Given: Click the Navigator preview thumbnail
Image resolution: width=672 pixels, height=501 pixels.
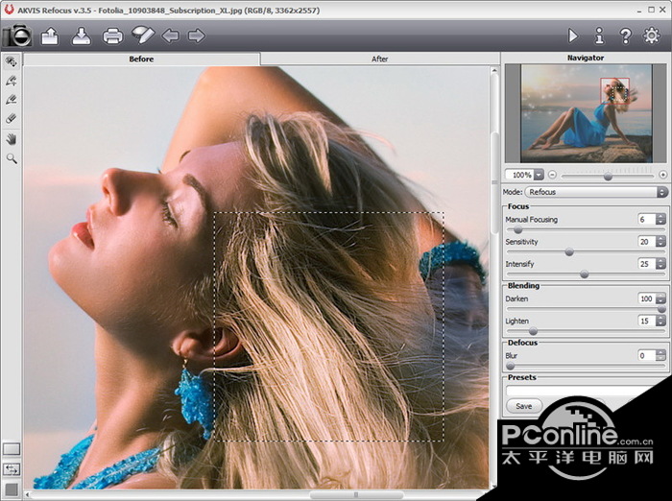Looking at the screenshot, I should coord(585,113).
